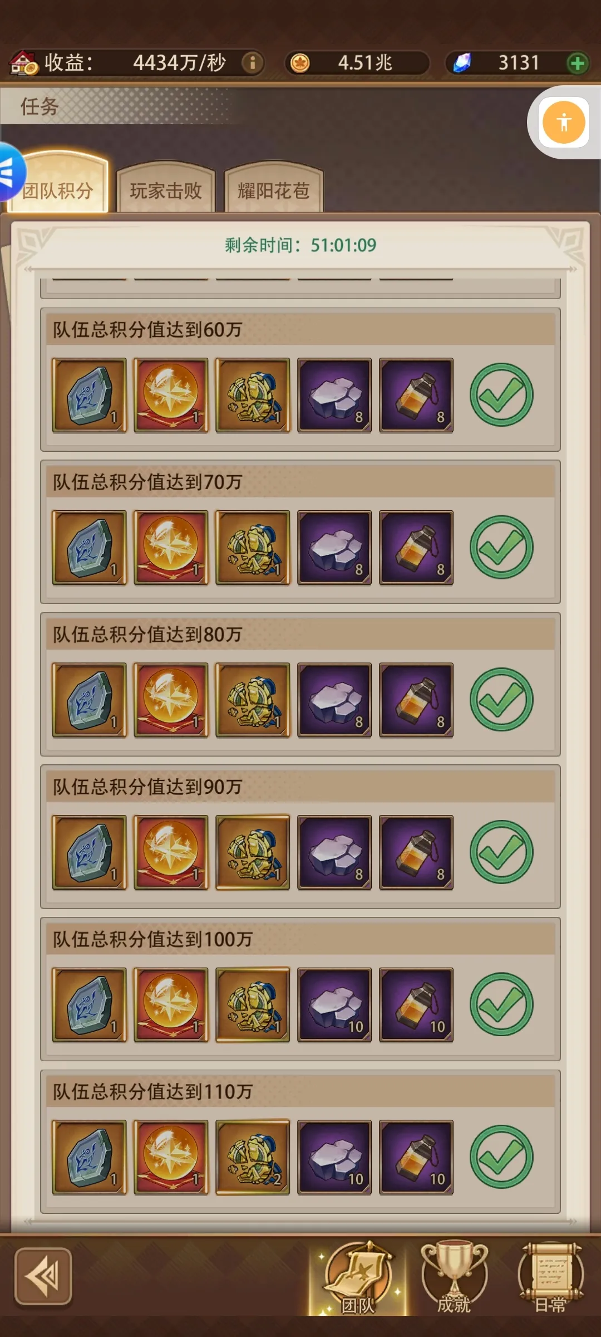This screenshot has width=601, height=1337.
Task: Tap the green checkmark for 110万 reward
Action: coord(501,1157)
